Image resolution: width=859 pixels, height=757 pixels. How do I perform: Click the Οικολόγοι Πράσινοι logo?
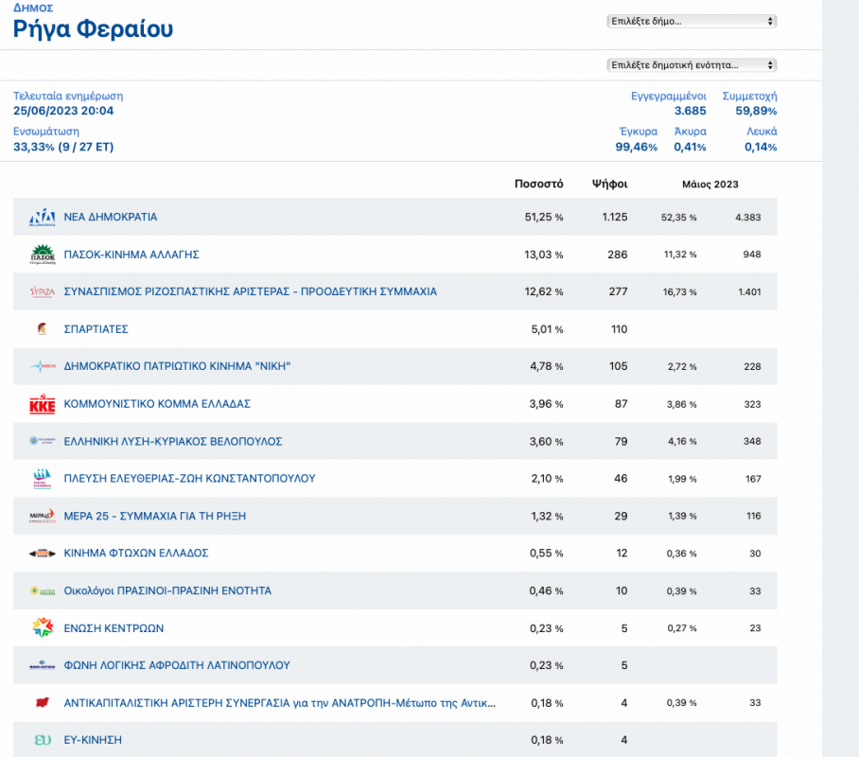[x=43, y=590]
